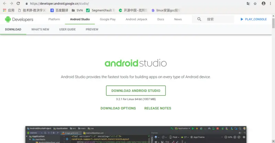
Task: Open the SegmentFault bookmark
Action: (100, 10)
